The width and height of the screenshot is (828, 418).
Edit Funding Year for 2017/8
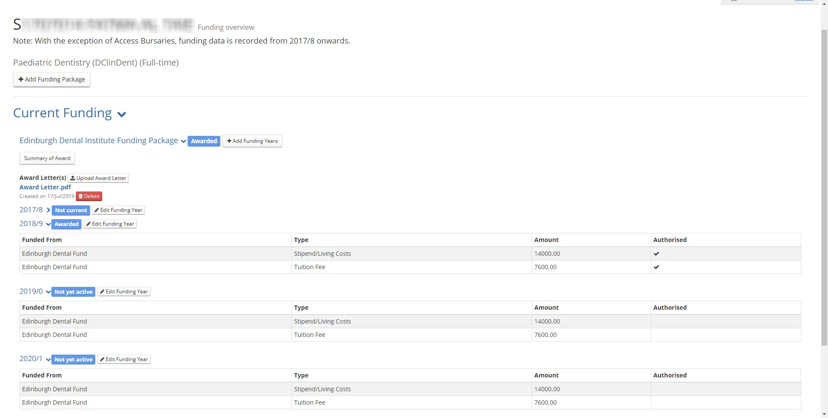118,210
